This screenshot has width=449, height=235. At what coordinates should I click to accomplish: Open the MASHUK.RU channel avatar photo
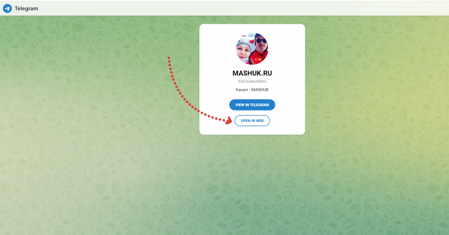pyautogui.click(x=252, y=49)
